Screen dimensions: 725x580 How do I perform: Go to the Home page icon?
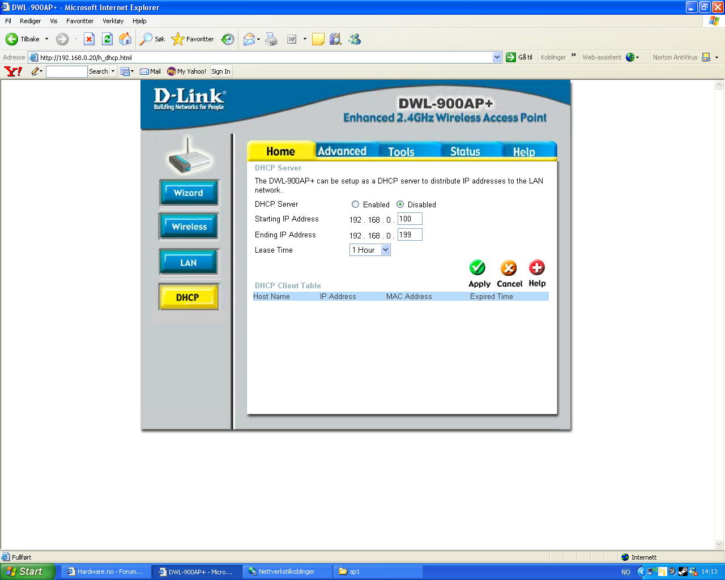coord(125,39)
